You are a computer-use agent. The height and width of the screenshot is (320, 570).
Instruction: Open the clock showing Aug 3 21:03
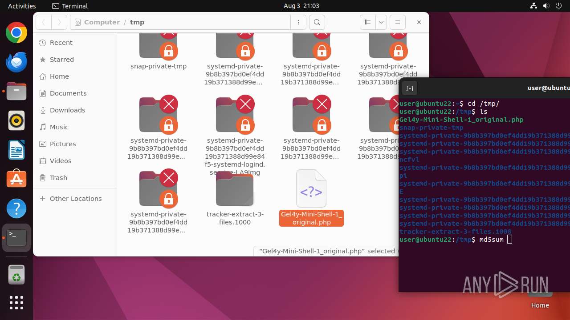(301, 6)
